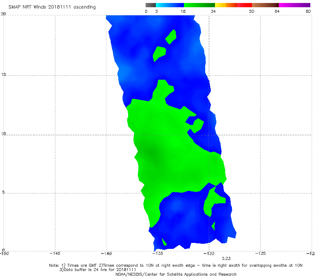The width and height of the screenshot is (315, 277).
Task: Click the latitude axis label 15
Action: coord(3,75)
